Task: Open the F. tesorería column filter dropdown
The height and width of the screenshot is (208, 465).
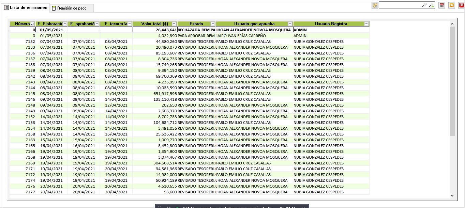Action: point(130,24)
